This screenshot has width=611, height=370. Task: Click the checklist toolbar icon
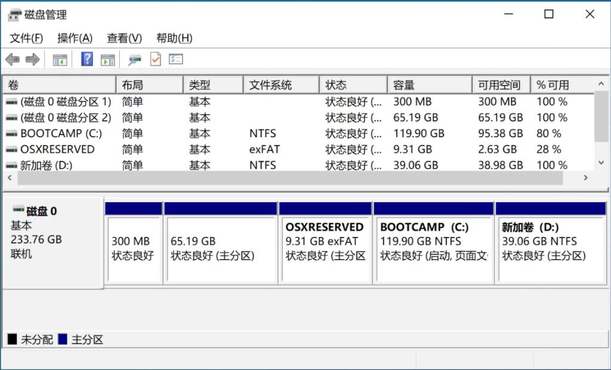[175, 59]
